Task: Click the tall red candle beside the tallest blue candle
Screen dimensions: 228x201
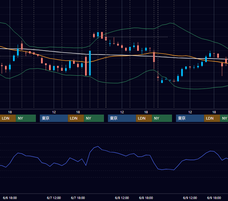Action: pos(86,66)
